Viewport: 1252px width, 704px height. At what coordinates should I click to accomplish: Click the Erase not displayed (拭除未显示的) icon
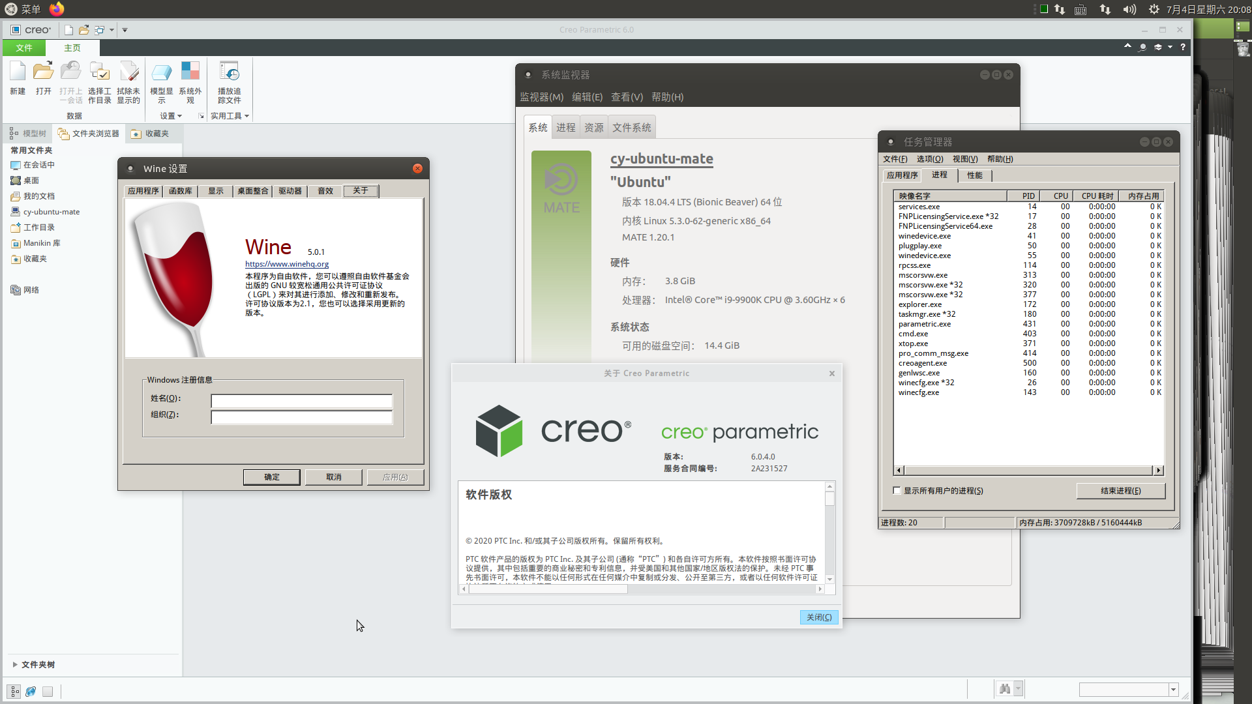tap(128, 72)
